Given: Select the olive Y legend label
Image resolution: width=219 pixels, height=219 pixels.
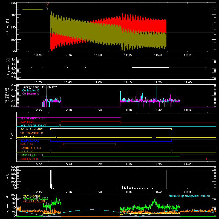Looking at the screenshot, I should pyautogui.click(x=47, y=8).
